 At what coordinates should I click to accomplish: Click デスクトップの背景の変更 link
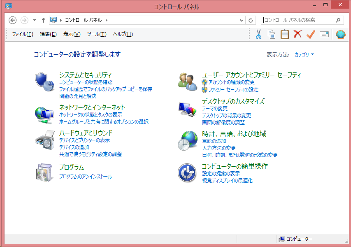click(x=227, y=115)
